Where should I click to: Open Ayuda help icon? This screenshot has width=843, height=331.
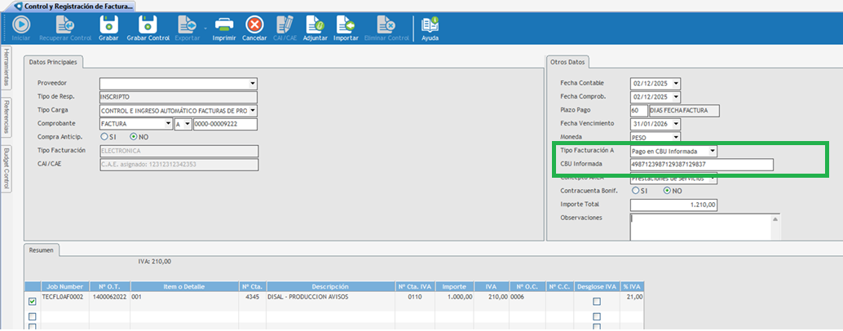point(430,25)
